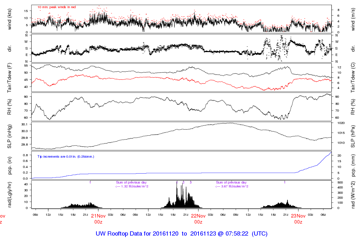Viewport: 363px width, 248px height.
Task: Select the '1020' hPa tick label
Action: pyautogui.click(x=341, y=123)
